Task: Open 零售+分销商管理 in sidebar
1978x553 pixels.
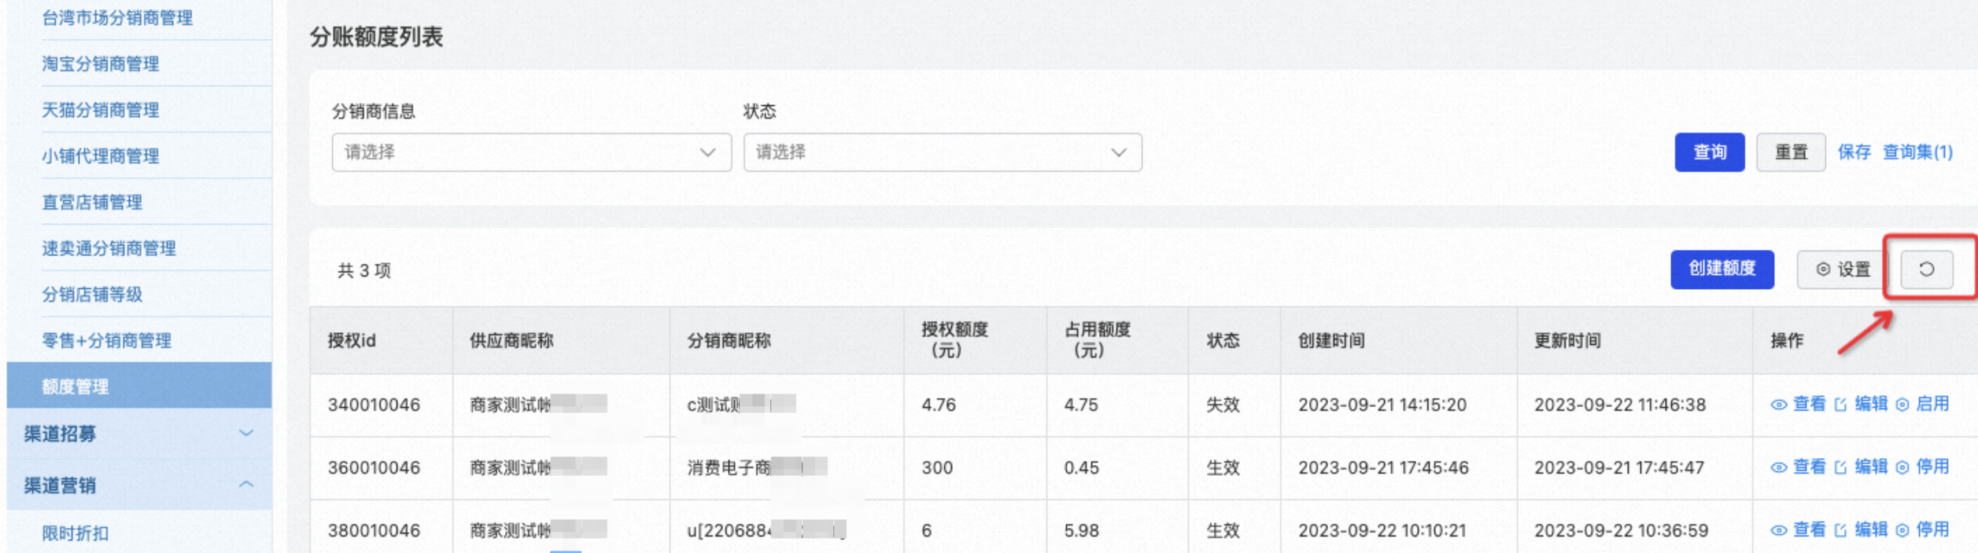Action: pyautogui.click(x=106, y=341)
